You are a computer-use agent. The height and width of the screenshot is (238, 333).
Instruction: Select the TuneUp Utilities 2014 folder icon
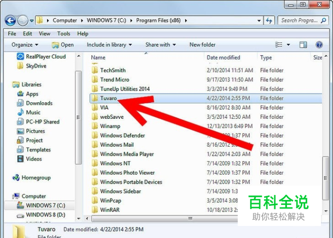pyautogui.click(x=95, y=88)
